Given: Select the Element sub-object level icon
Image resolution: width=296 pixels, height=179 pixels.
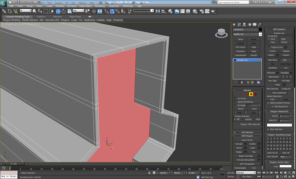Looking at the screenshot, I should pyautogui.click(x=255, y=94).
